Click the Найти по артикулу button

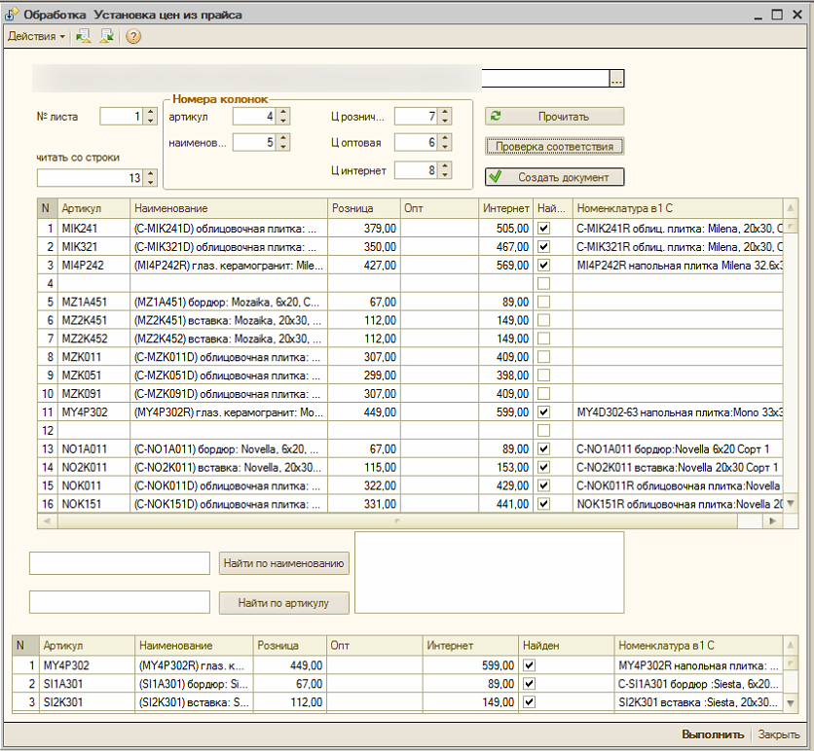(x=284, y=603)
